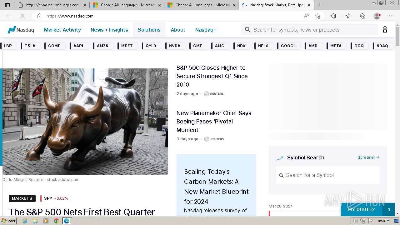Select MSFT ticker chip

coord(127,46)
